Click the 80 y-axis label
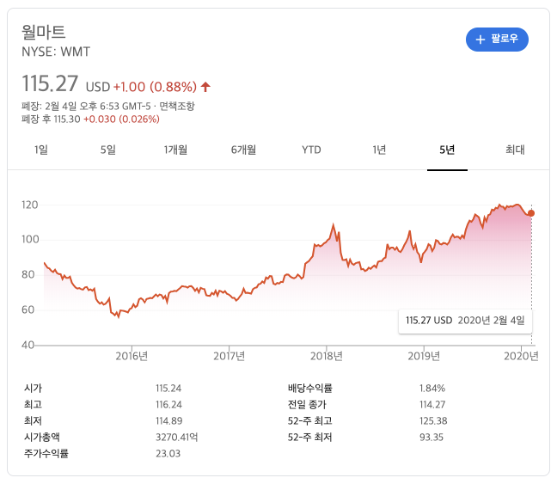The image size is (557, 484). pos(28,275)
